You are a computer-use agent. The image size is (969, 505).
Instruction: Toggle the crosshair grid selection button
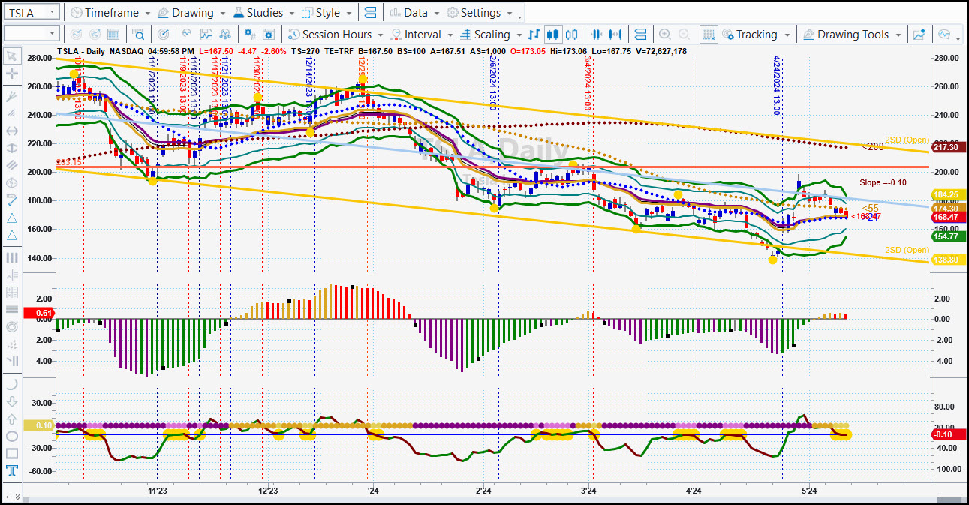tap(708, 34)
